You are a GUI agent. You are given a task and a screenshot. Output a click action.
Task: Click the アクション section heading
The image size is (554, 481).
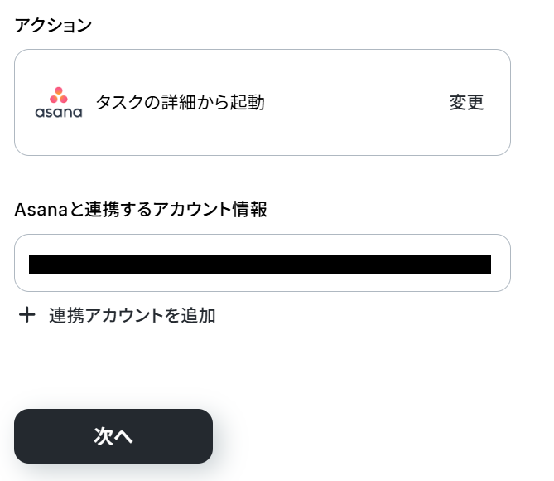click(53, 25)
